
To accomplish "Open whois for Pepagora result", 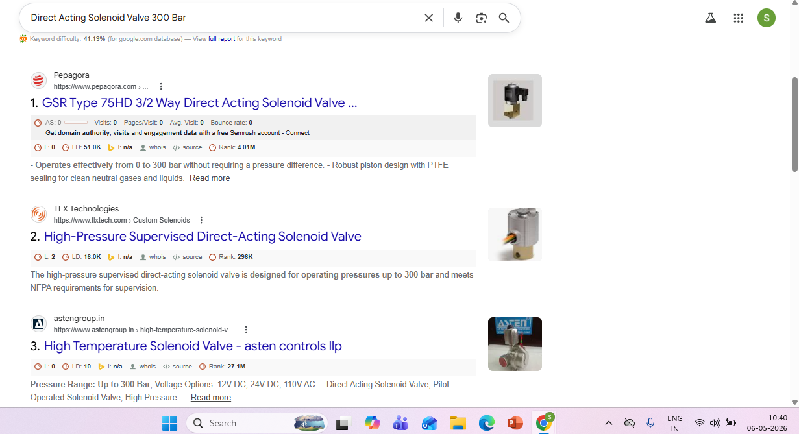I will [153, 147].
